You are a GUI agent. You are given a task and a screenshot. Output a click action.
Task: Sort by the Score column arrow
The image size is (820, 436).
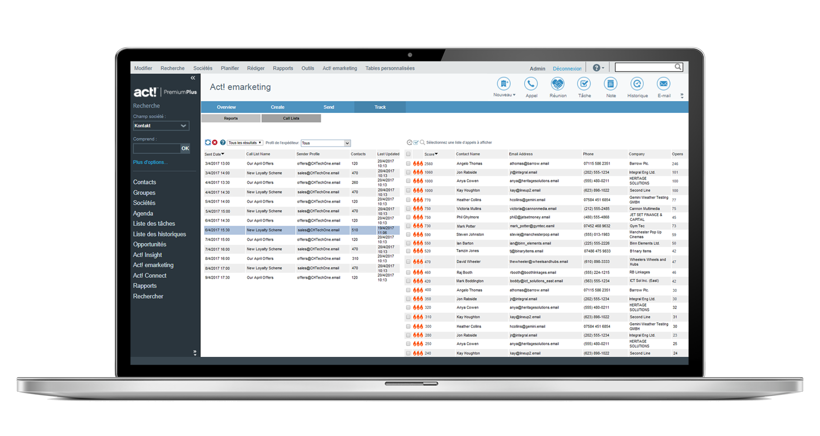click(x=437, y=154)
